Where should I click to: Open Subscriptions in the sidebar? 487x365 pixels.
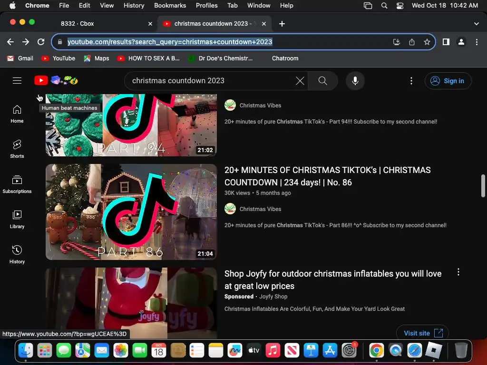point(17,184)
